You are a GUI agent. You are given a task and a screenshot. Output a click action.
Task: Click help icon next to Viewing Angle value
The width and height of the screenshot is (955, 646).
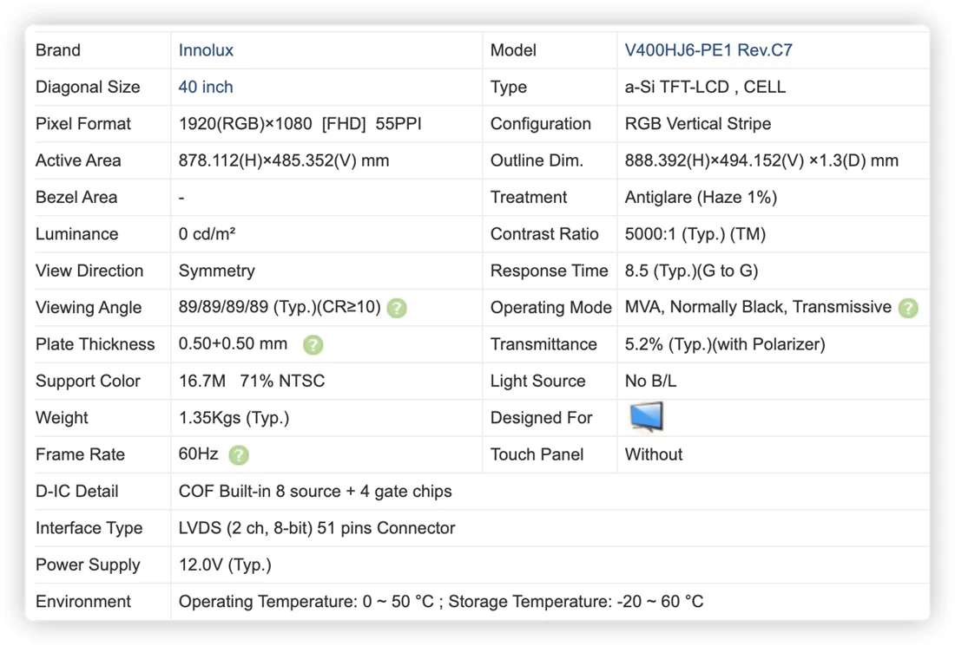point(397,309)
